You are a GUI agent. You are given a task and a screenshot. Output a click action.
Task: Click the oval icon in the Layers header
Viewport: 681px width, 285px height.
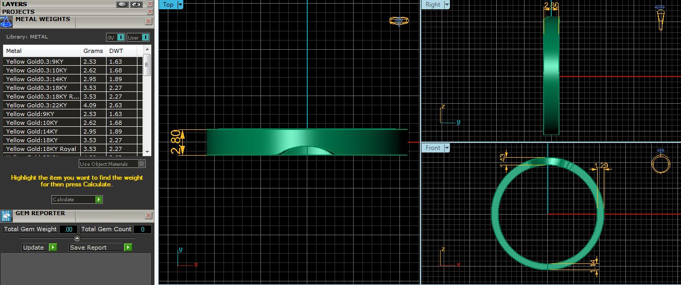click(123, 4)
